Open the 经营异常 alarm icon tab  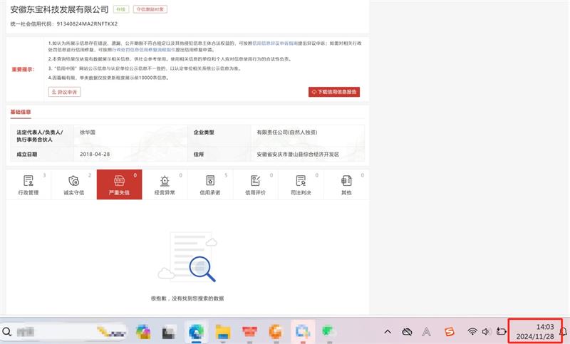165,184
